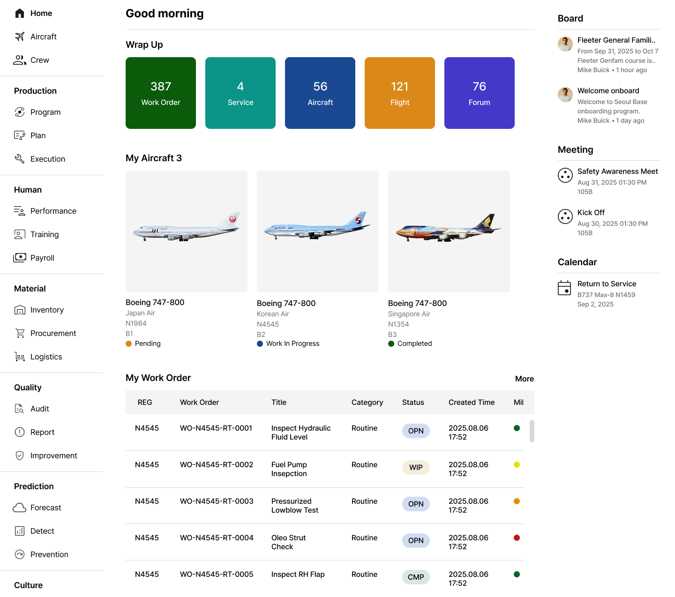This screenshot has width=675, height=597.
Task: Open the Forecast cloud icon
Action: (x=20, y=507)
